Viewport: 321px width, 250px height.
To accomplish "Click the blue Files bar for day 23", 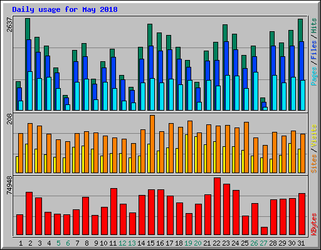I will pos(226,58).
